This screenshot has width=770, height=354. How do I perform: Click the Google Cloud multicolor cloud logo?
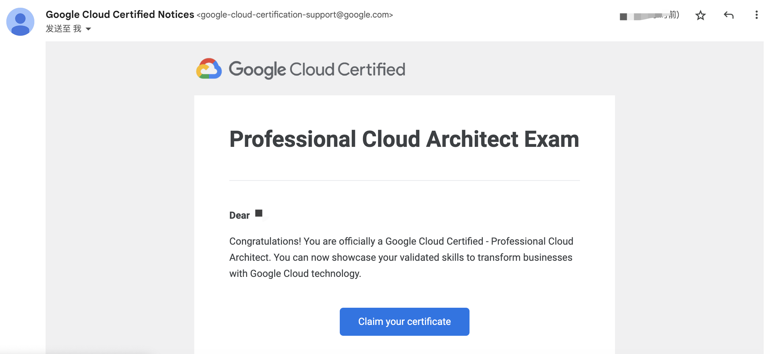tap(209, 69)
